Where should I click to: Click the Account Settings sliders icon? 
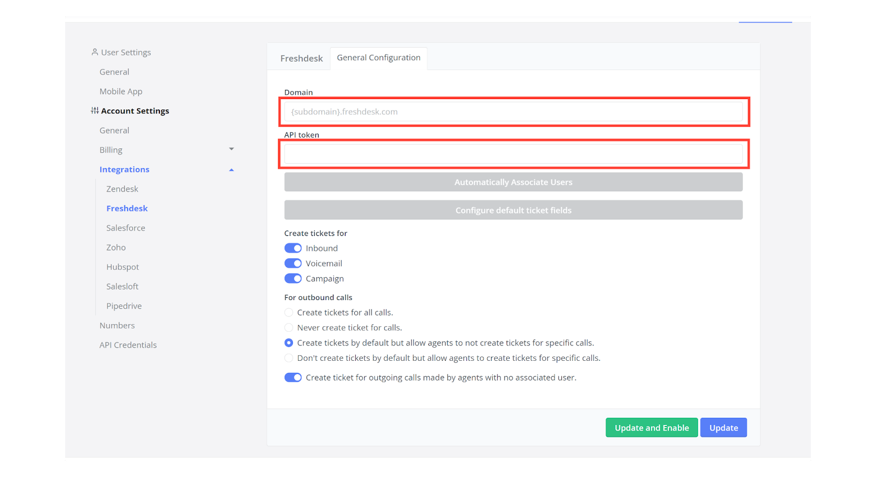coord(95,111)
